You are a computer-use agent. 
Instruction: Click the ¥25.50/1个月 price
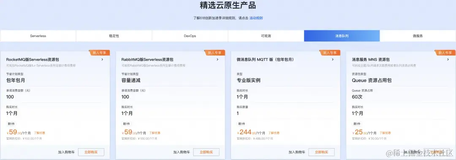[x=364, y=133]
